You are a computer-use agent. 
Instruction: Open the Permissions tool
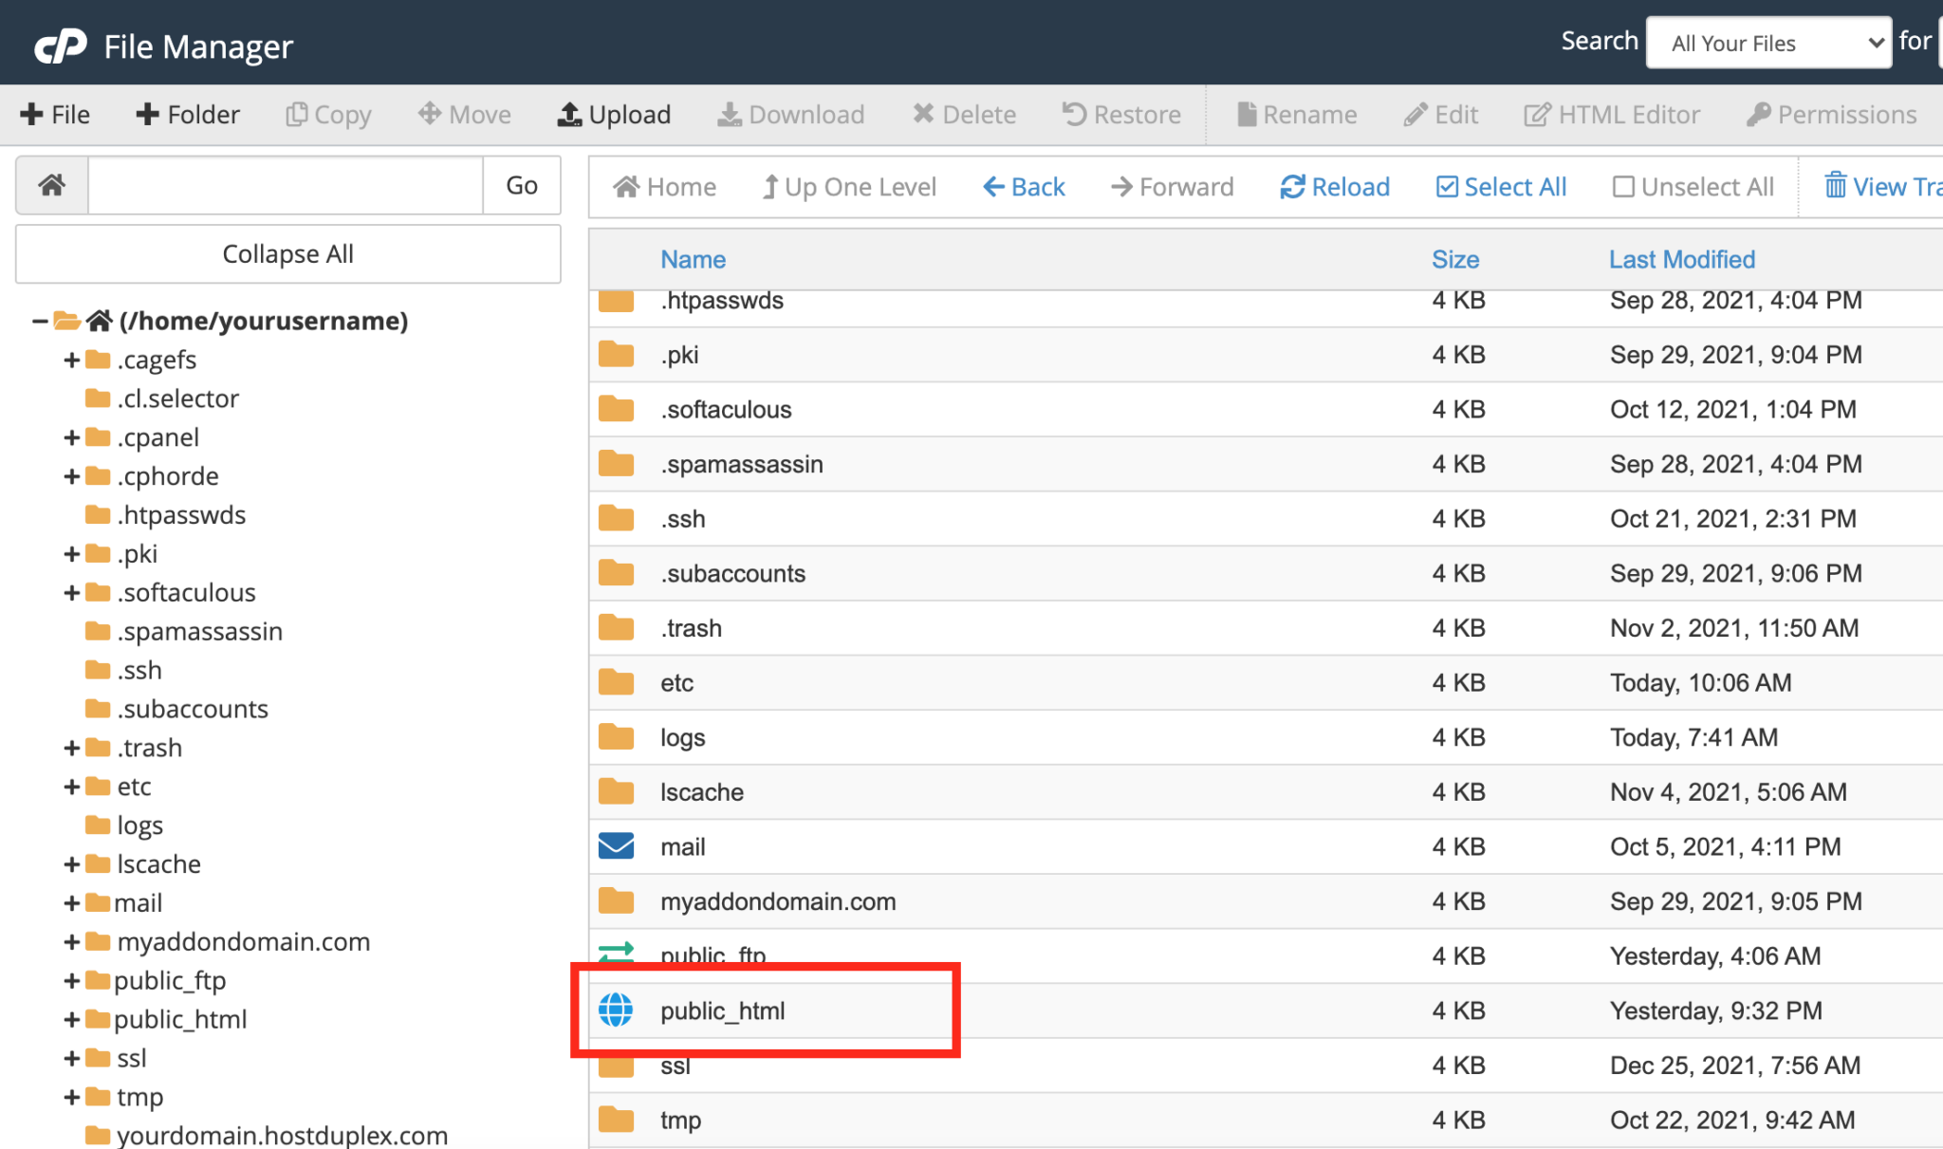(x=1757, y=113)
